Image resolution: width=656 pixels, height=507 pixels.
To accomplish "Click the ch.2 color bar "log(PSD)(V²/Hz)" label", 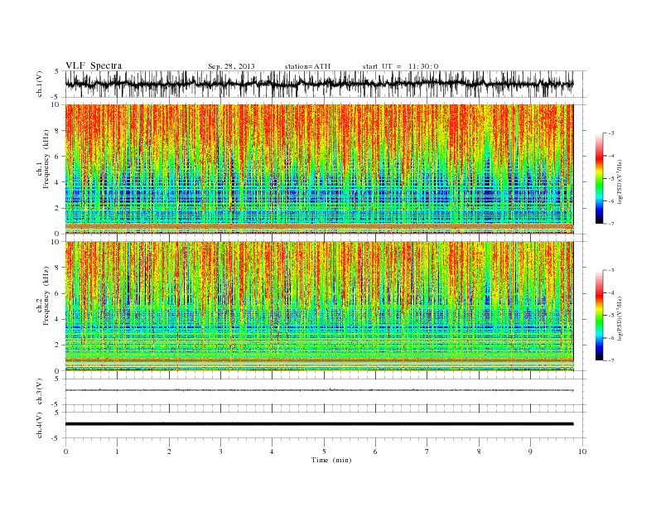I will pos(620,318).
